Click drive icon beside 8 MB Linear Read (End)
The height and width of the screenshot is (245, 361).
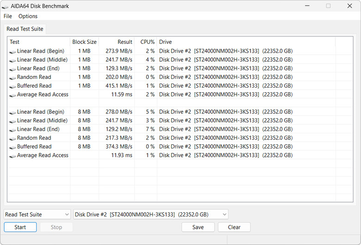click(12, 130)
